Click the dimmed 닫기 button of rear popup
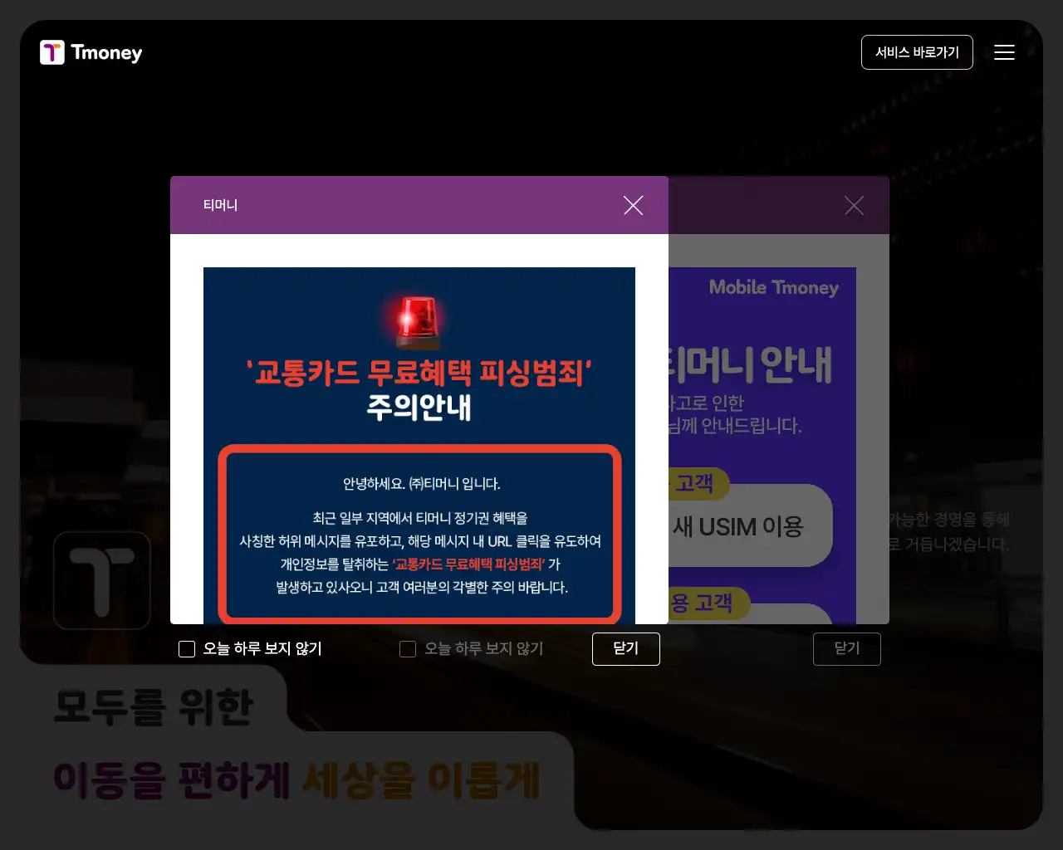Image resolution: width=1063 pixels, height=850 pixels. click(847, 649)
